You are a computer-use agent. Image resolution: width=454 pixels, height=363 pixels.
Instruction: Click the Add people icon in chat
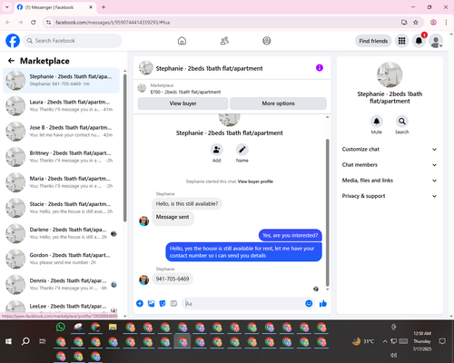pyautogui.click(x=217, y=150)
